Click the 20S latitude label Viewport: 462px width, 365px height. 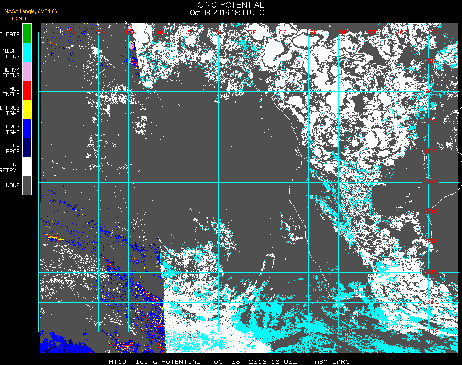[x=432, y=211]
